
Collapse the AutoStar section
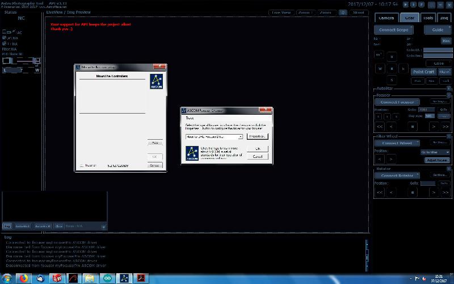point(449,88)
